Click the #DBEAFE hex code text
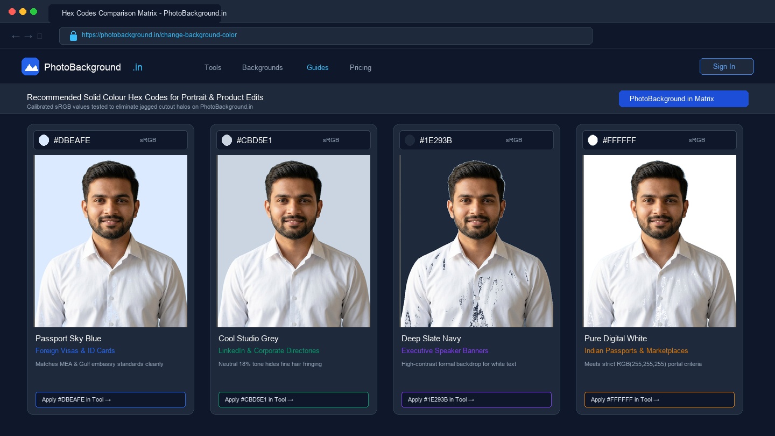 [x=72, y=140]
